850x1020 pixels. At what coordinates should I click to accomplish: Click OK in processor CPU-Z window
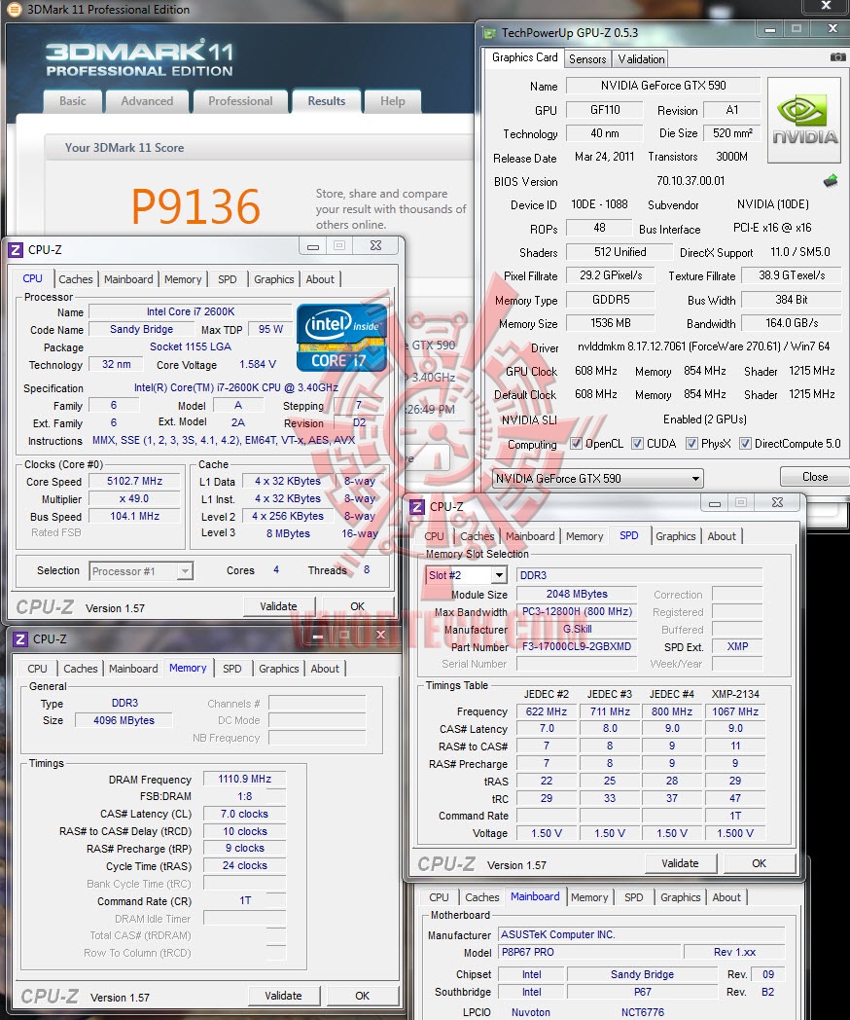(358, 606)
